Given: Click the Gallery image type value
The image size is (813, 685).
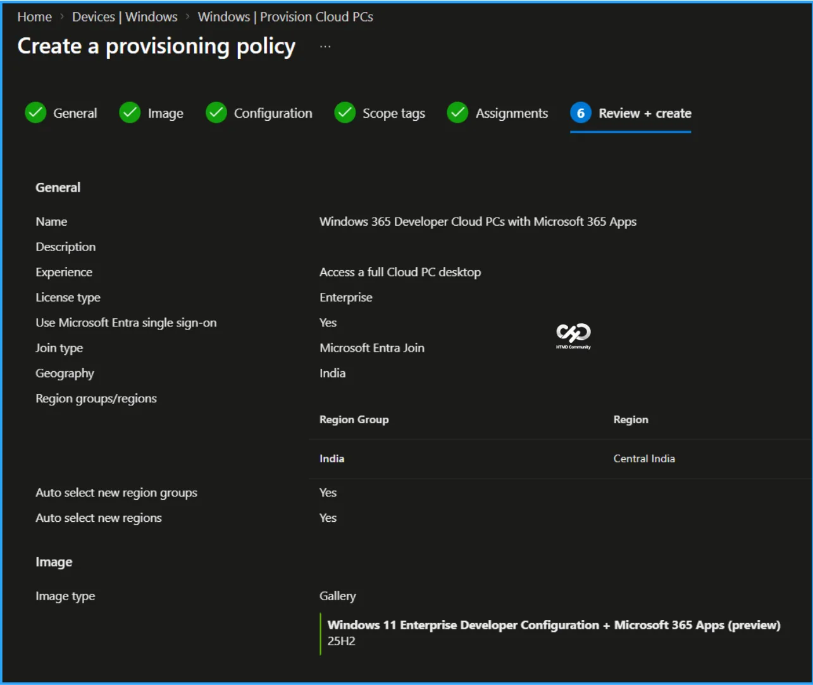Looking at the screenshot, I should coord(338,596).
